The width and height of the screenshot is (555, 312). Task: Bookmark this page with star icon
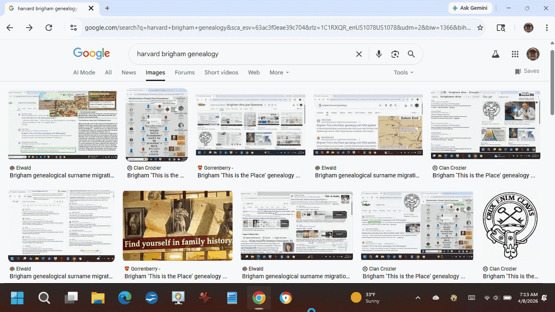point(480,28)
